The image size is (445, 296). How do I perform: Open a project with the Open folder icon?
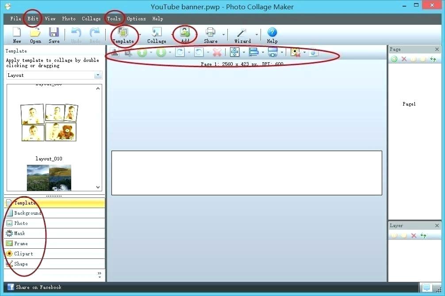tap(35, 32)
